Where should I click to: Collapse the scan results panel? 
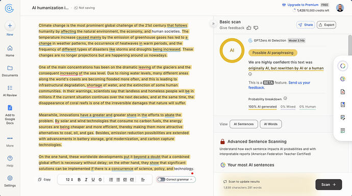point(213,23)
